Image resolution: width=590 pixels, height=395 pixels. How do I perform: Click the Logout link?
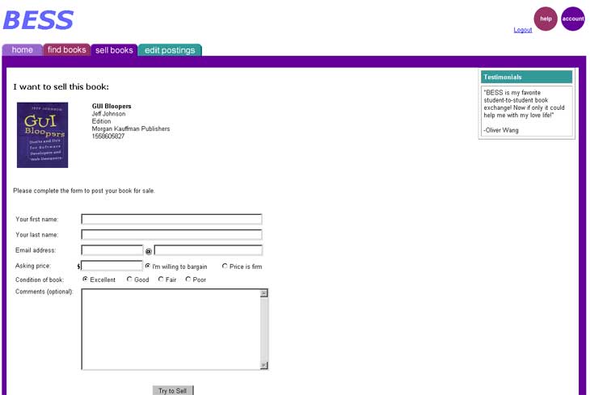pyautogui.click(x=523, y=30)
